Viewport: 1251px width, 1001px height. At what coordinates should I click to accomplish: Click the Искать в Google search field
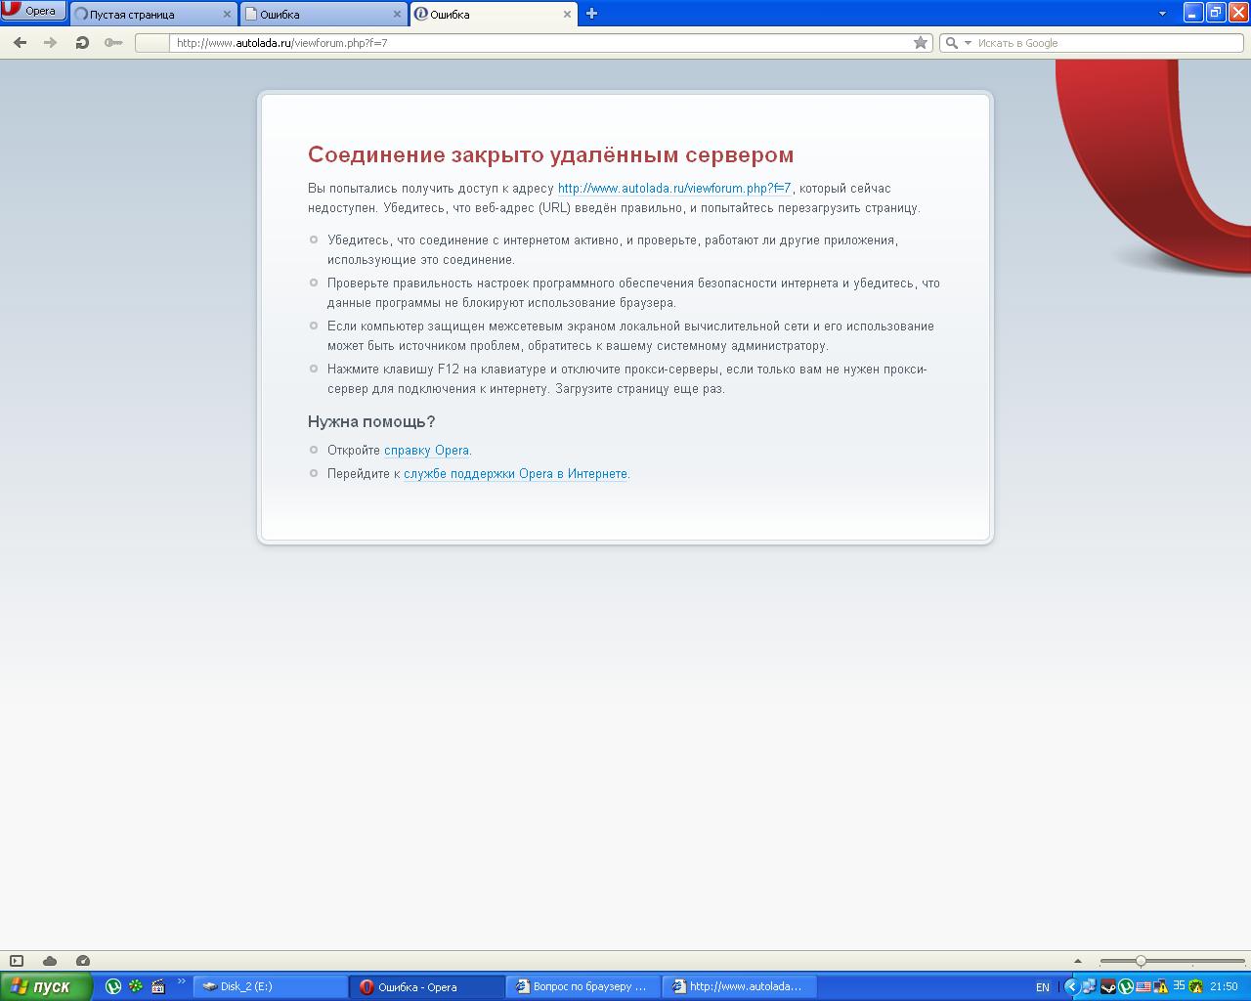pyautogui.click(x=1108, y=43)
